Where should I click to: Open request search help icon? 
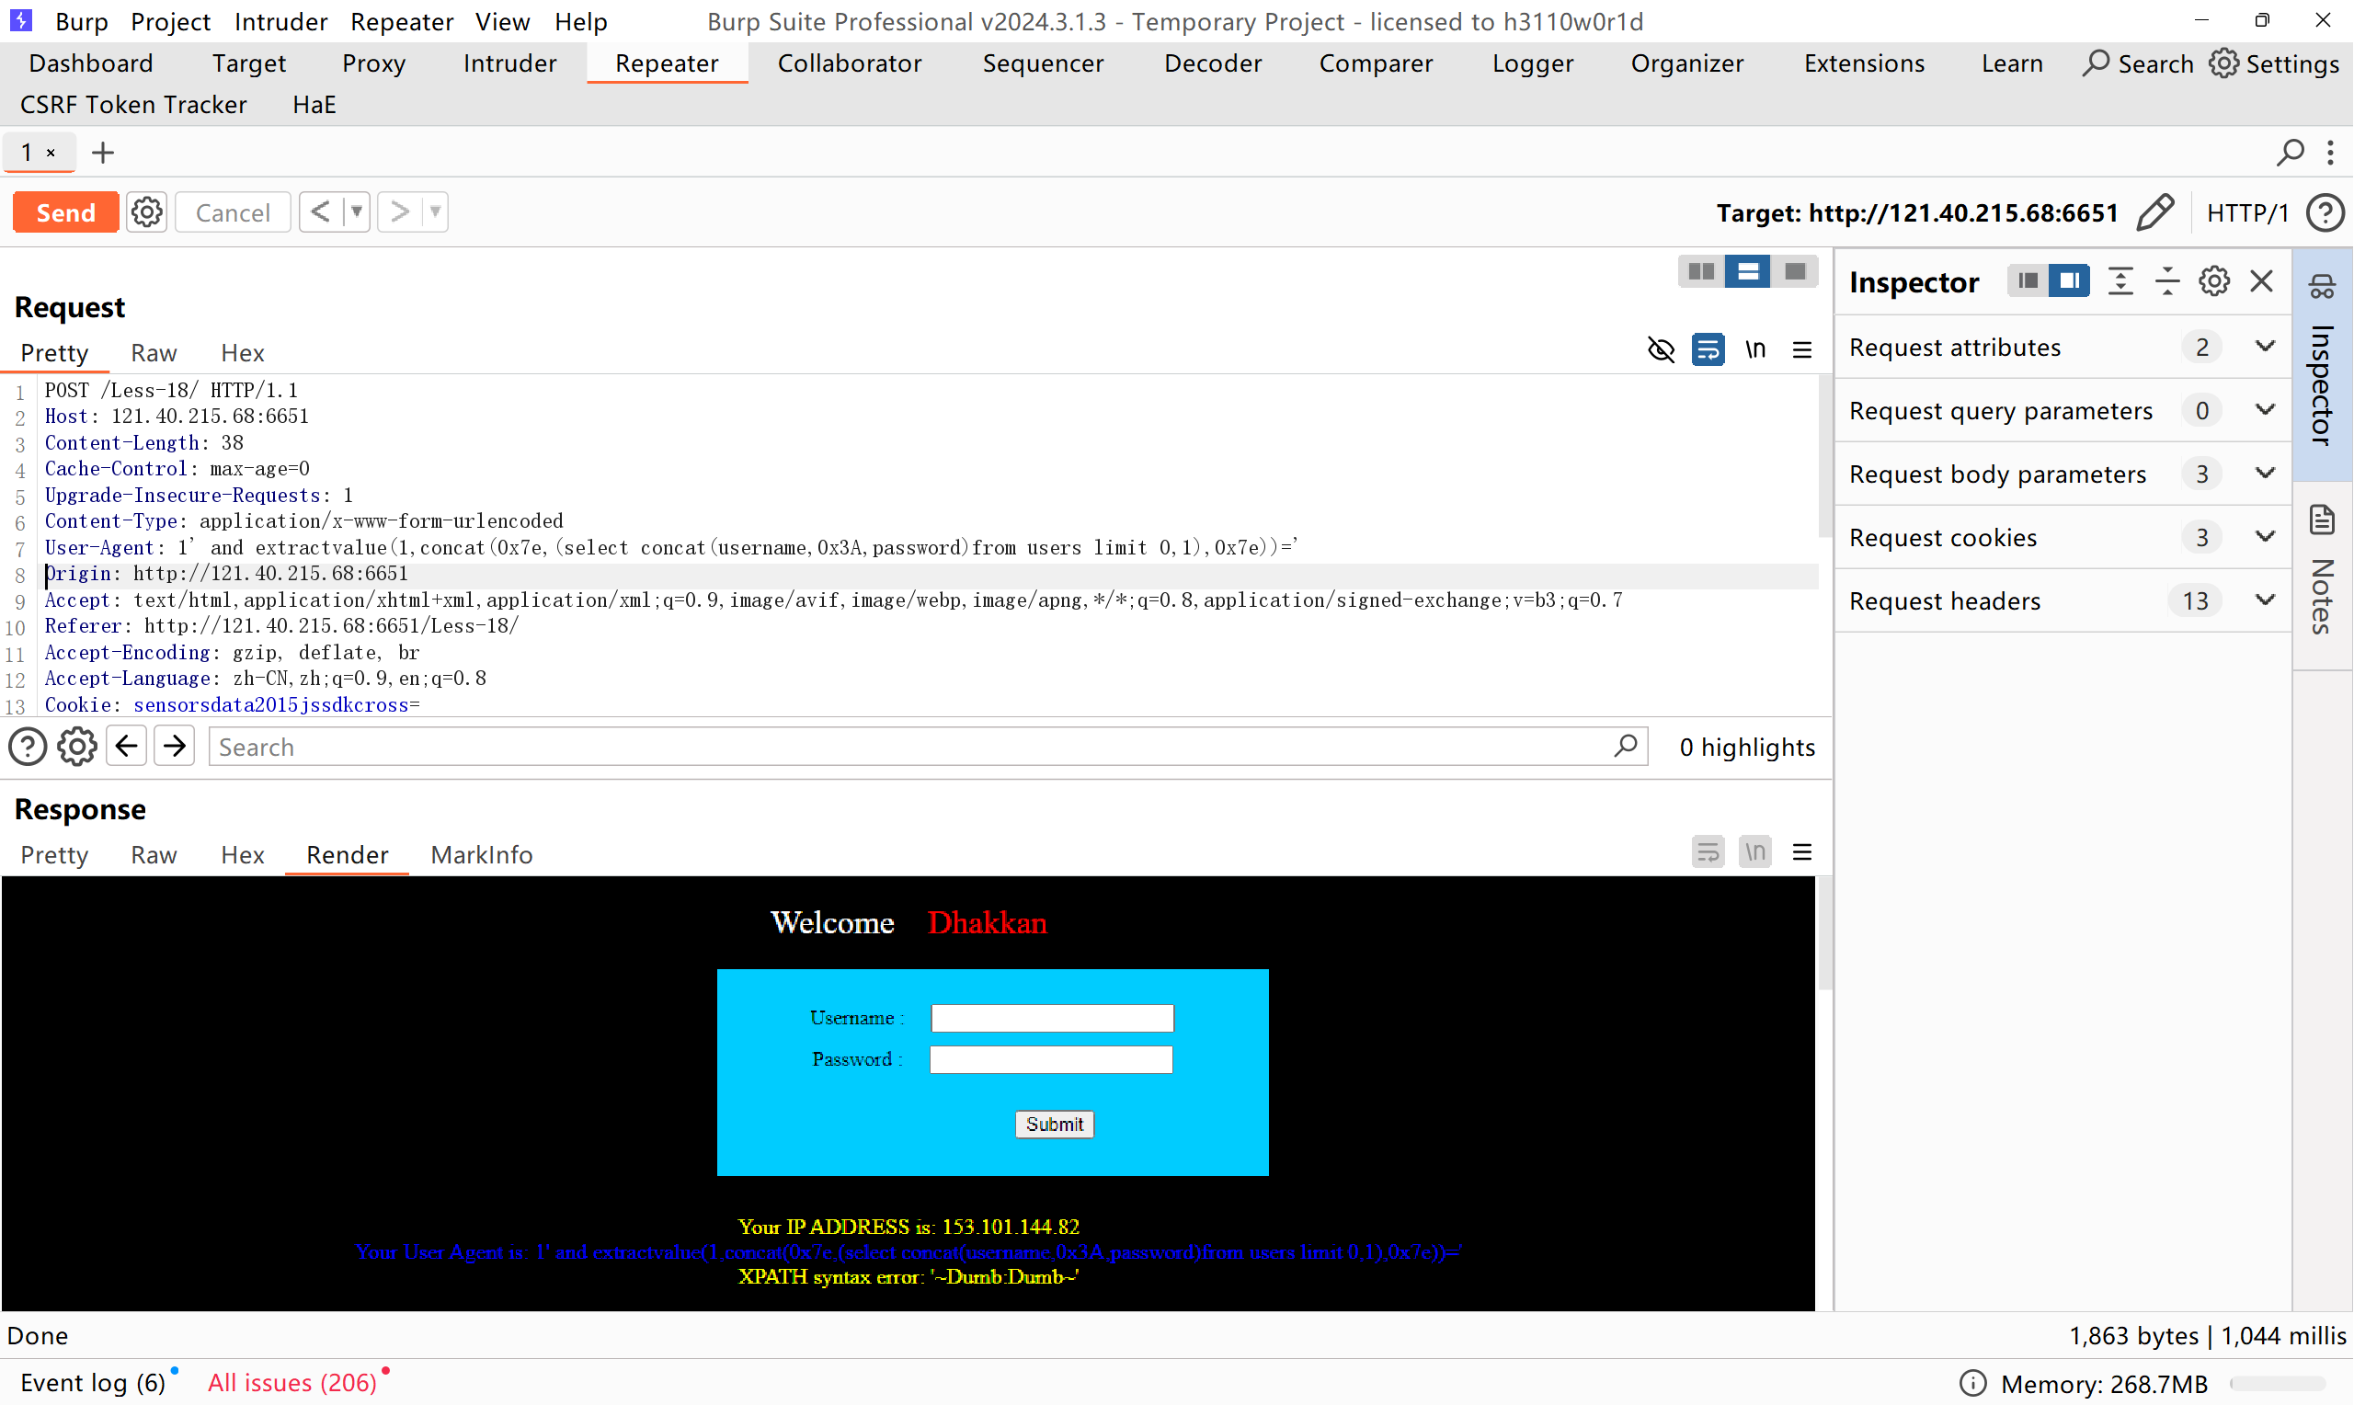point(28,747)
